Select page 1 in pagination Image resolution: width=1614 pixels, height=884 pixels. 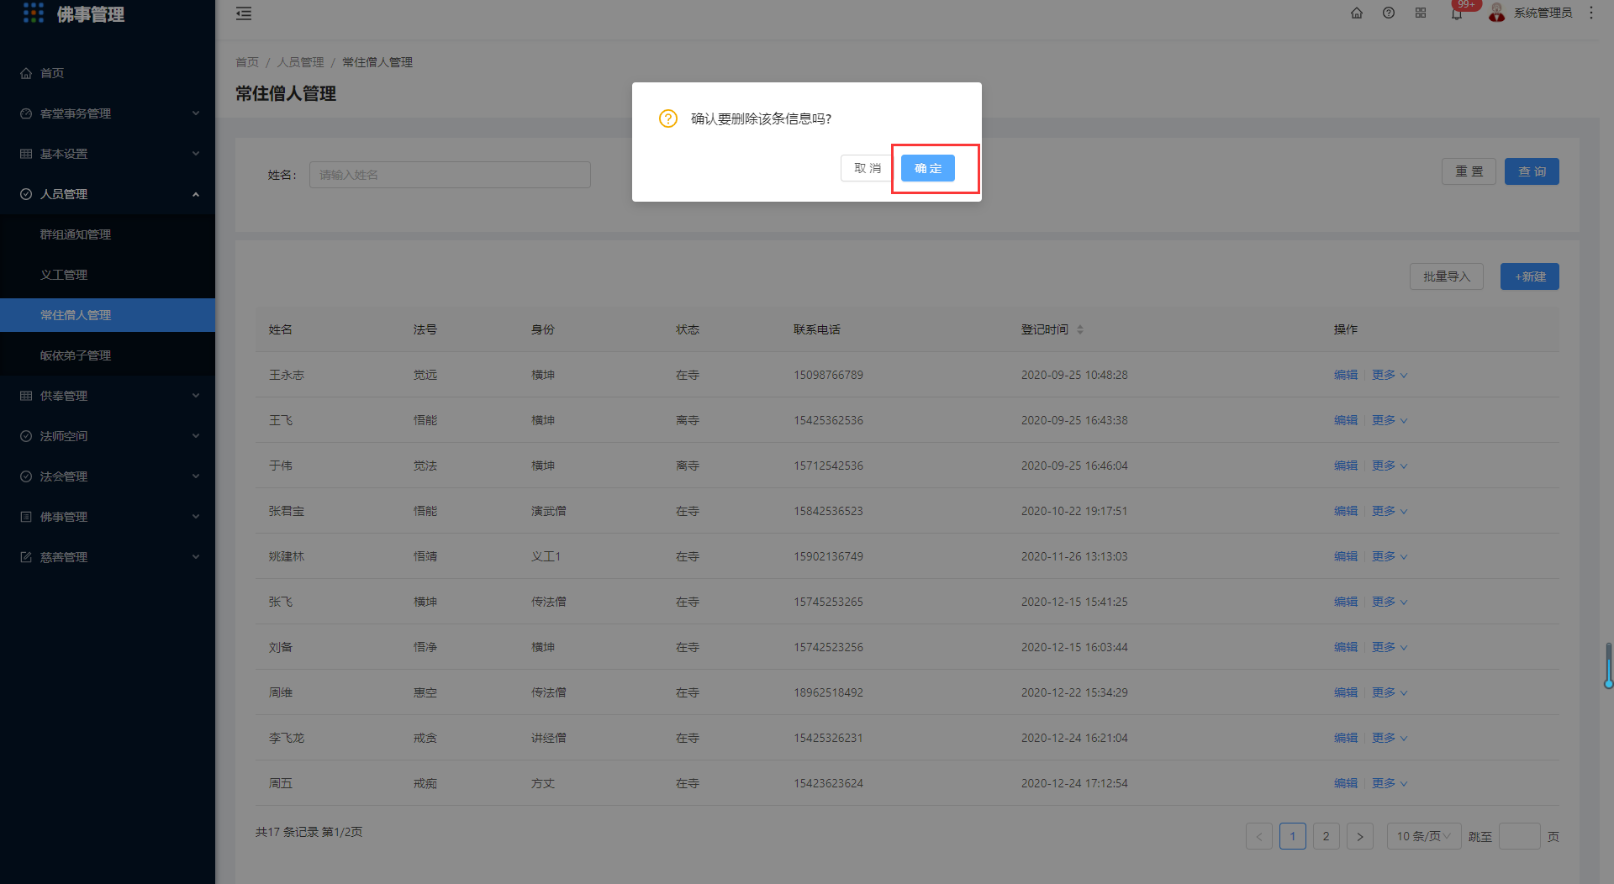coord(1293,836)
